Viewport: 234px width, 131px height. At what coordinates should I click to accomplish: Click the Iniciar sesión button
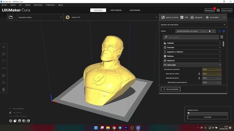pyautogui.click(x=227, y=10)
